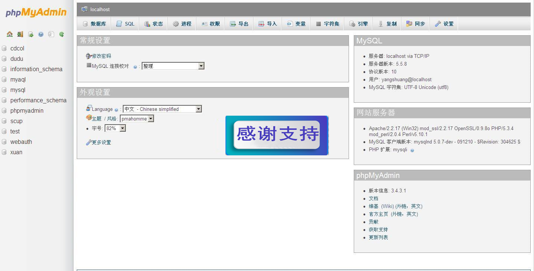This screenshot has height=271, width=534.
Task: Click the text 服务器: localhost via TCP/IP
Action: pos(399,56)
